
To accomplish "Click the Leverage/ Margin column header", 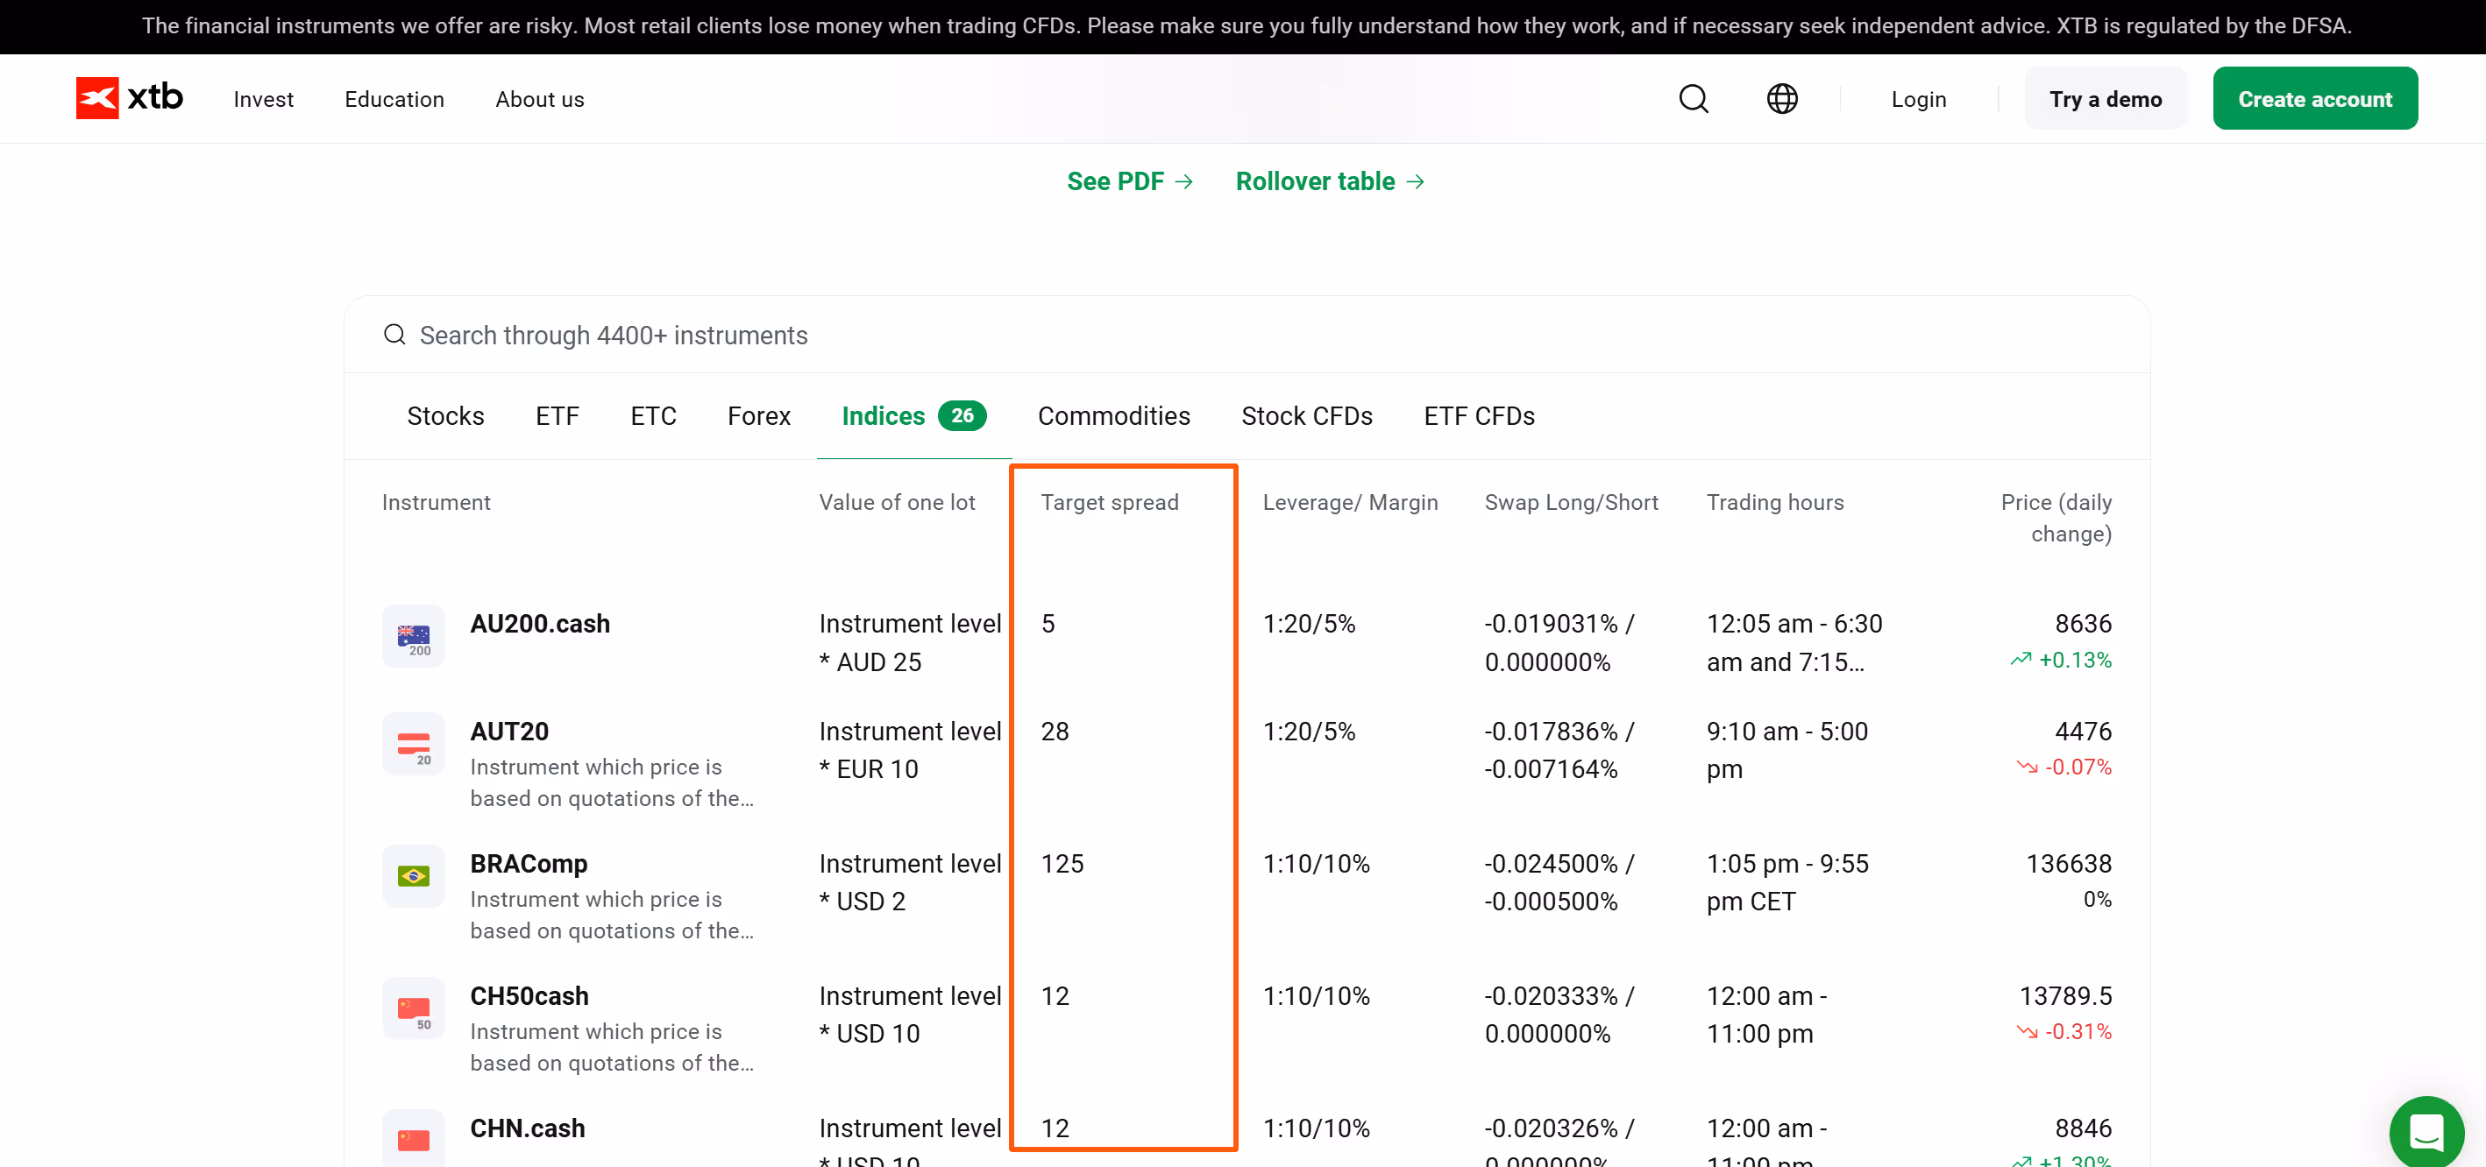I will coord(1350,503).
